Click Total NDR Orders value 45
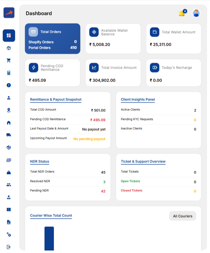 click(x=103, y=172)
